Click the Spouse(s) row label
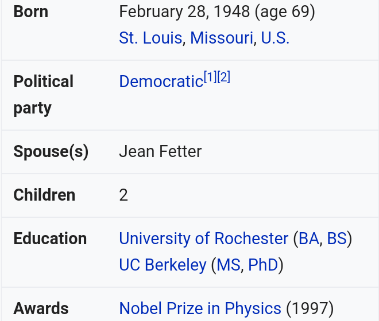Viewport: 379px width, 321px height. [51, 151]
